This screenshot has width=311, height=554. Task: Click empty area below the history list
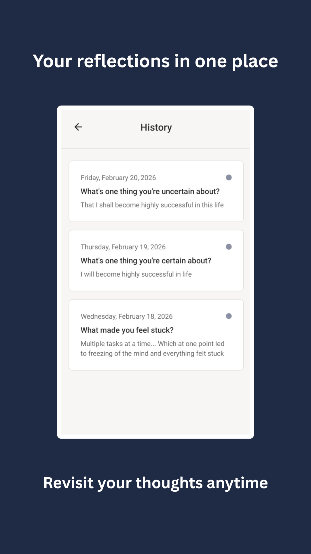click(x=155, y=404)
